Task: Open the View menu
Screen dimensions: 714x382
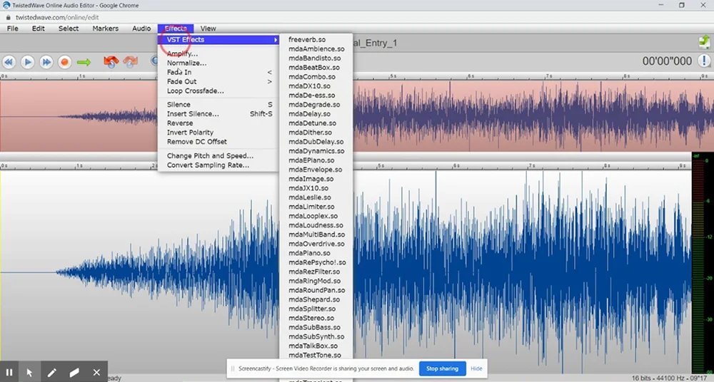Action: [208, 29]
